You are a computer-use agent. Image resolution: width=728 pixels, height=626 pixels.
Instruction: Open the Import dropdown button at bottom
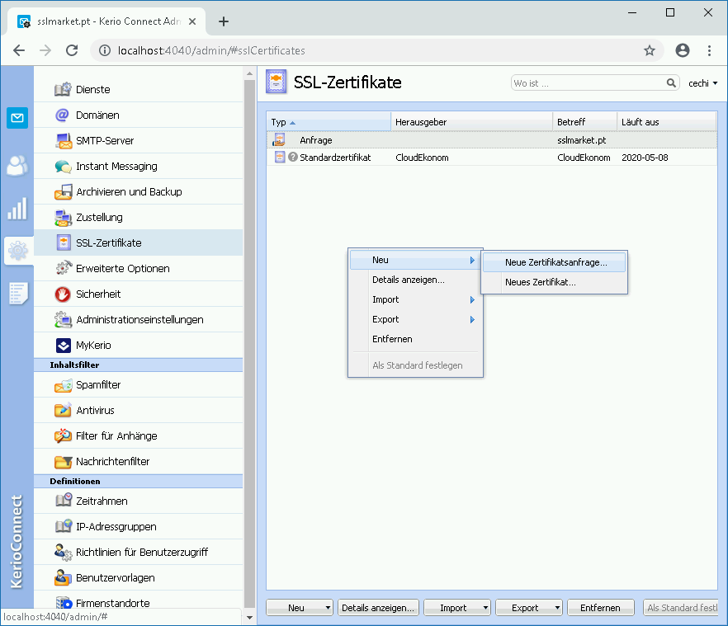click(x=457, y=607)
